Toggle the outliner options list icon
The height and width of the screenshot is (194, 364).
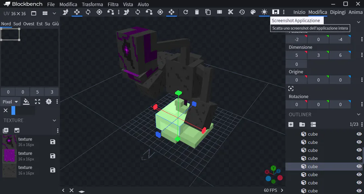[313, 124]
